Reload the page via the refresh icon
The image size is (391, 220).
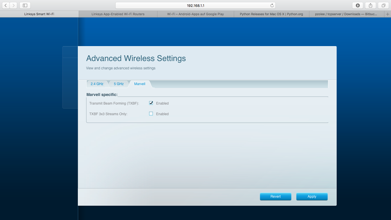(x=272, y=5)
